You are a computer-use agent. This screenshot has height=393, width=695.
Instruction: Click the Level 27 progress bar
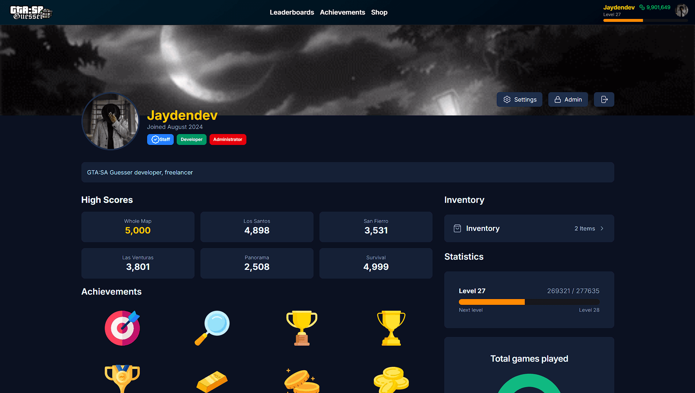click(529, 302)
